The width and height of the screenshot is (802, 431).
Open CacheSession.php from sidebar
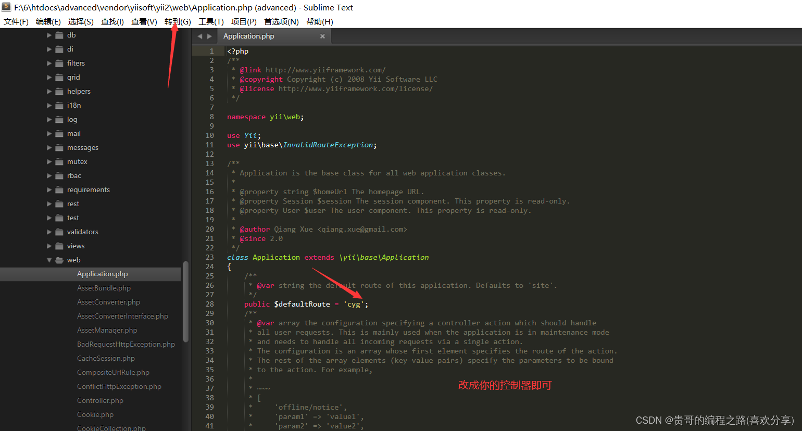point(106,358)
